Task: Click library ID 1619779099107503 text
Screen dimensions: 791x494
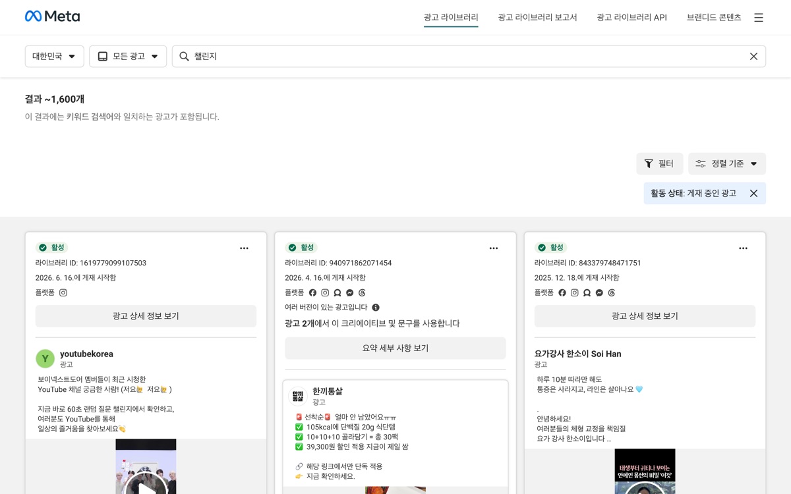Action: coord(91,263)
